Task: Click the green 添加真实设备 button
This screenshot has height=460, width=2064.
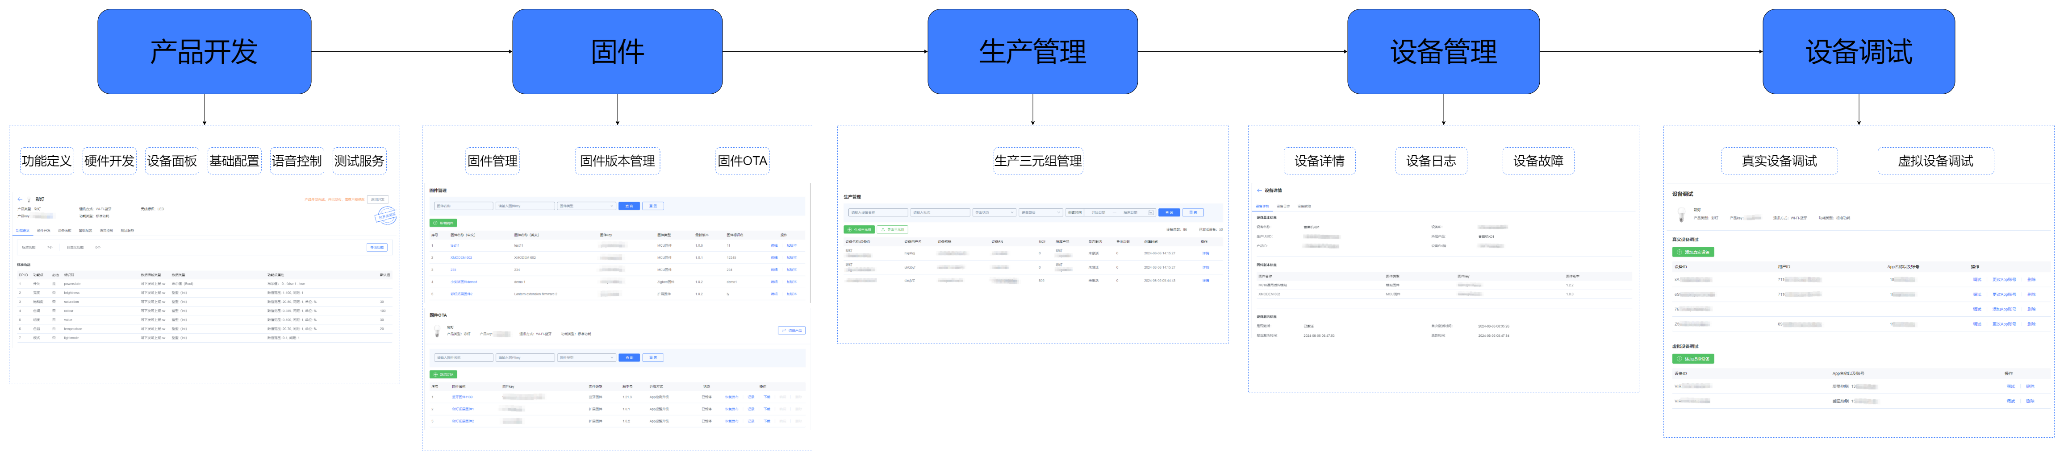Action: pos(1693,252)
